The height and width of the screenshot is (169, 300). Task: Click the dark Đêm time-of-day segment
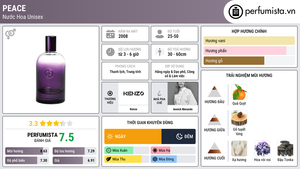click(178, 136)
